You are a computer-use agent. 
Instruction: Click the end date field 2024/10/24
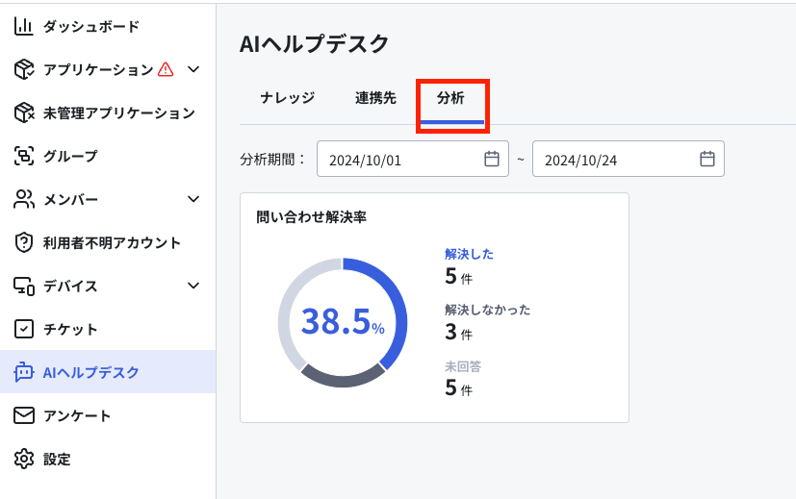[629, 159]
